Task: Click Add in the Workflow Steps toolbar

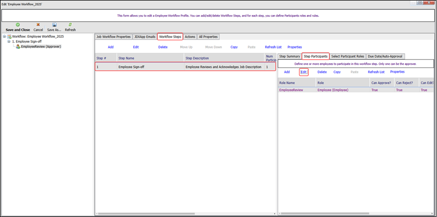Action: click(x=111, y=47)
